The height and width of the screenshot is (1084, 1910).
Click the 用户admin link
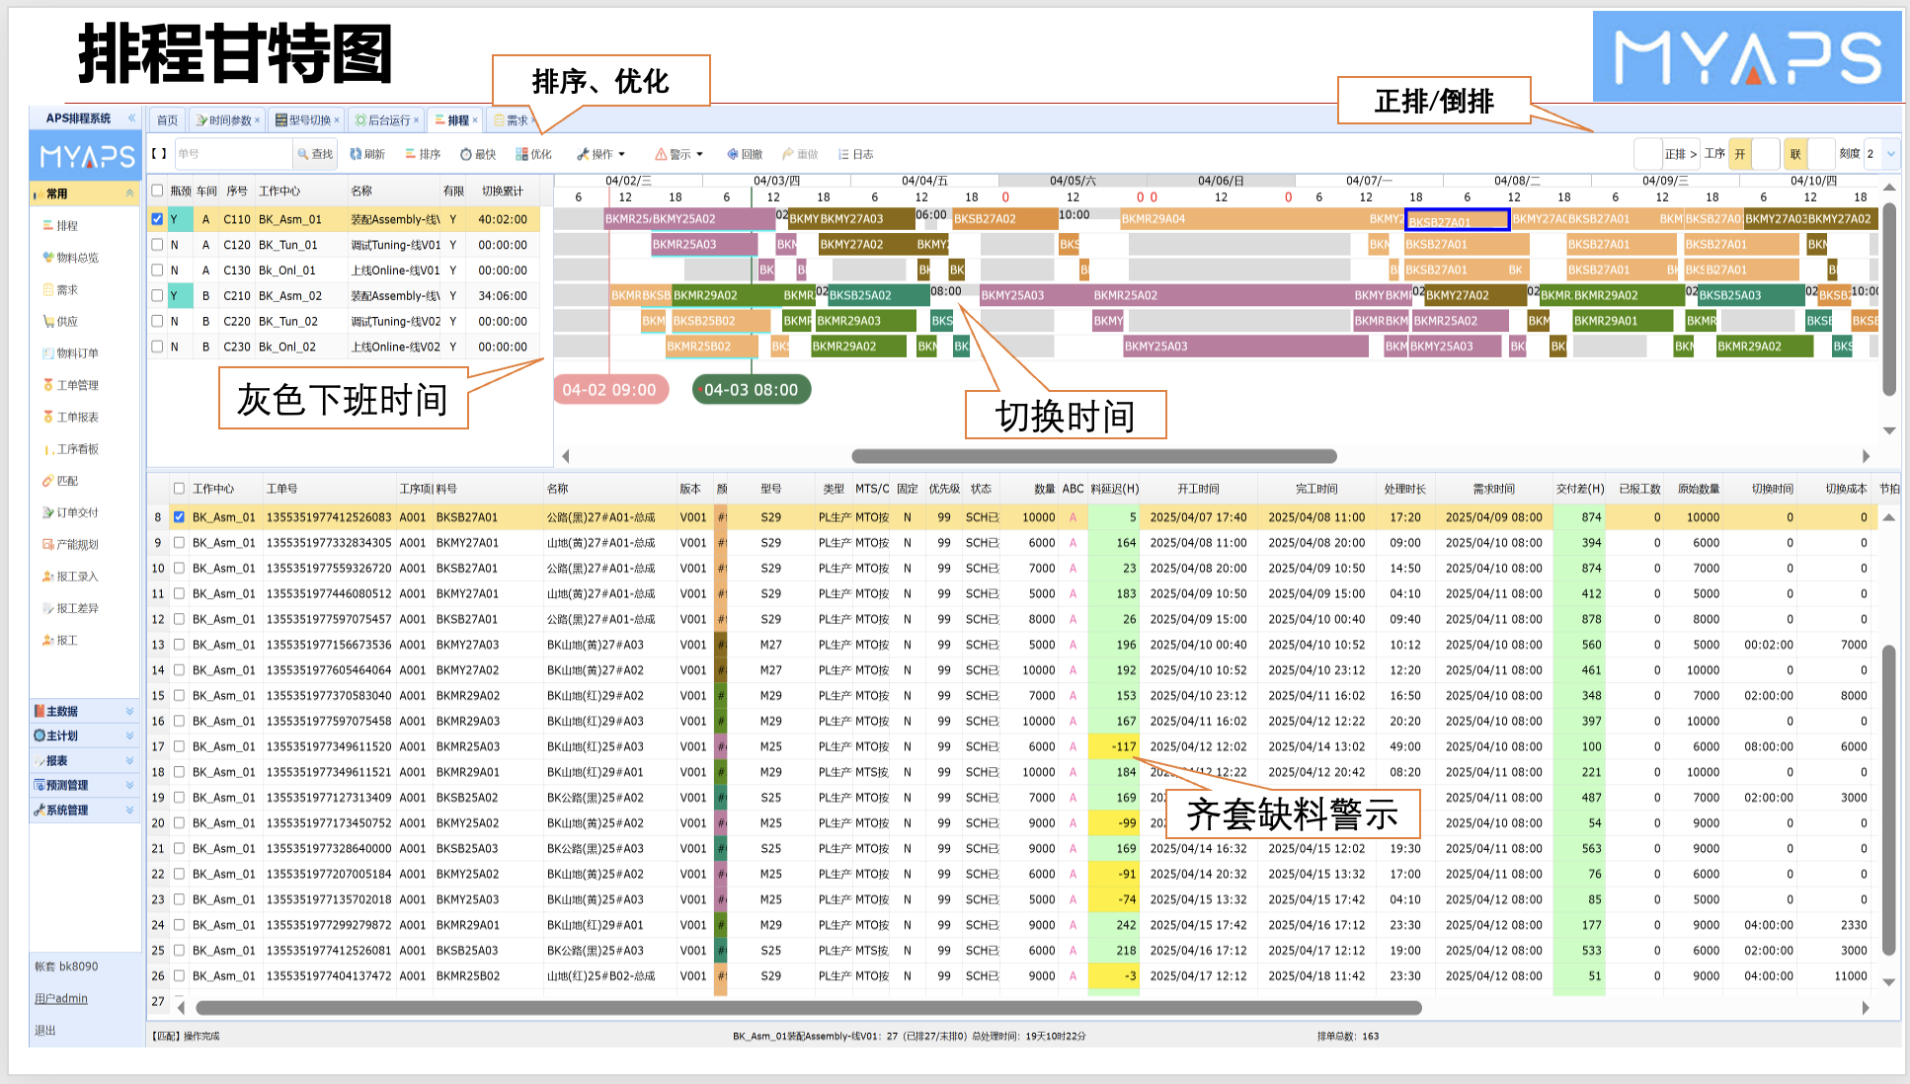click(x=61, y=998)
